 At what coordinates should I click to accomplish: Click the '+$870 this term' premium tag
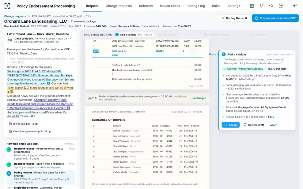pos(277,69)
